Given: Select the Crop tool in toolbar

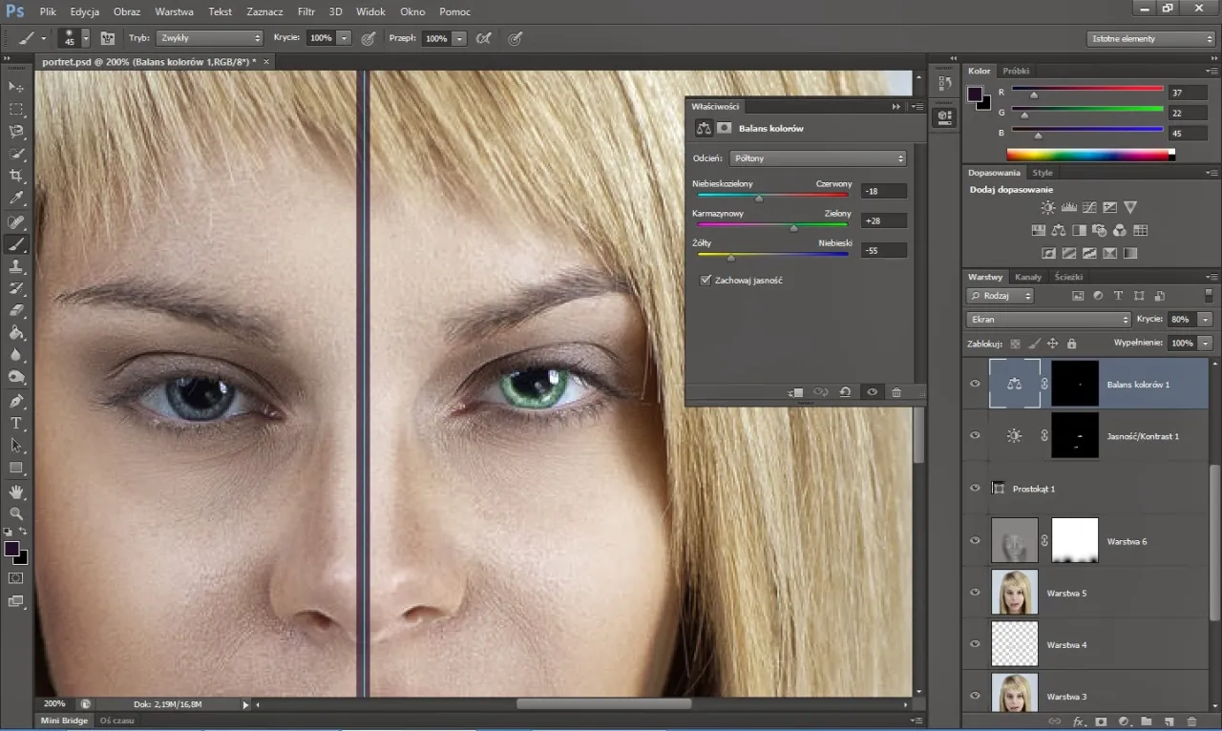Looking at the screenshot, I should (16, 177).
